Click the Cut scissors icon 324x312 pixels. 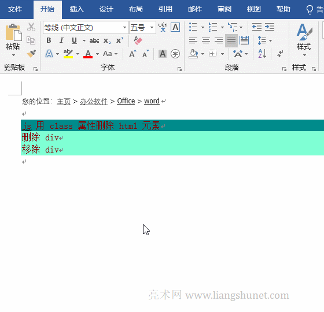(x=31, y=27)
